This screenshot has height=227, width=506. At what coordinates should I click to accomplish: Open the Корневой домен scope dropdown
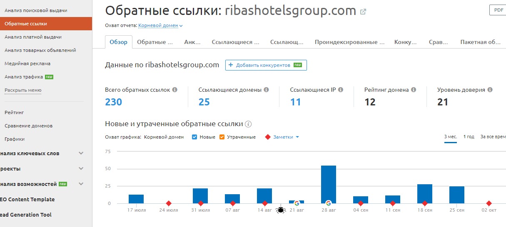160,26
